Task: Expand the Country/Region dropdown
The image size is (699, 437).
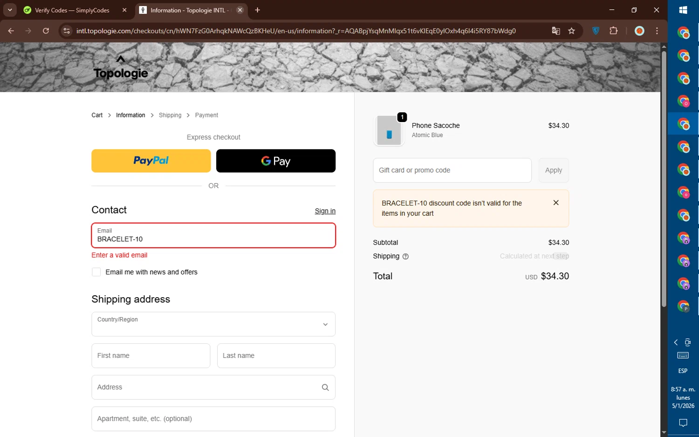Action: [x=213, y=324]
